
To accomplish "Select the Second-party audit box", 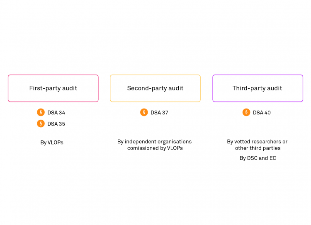I will (x=155, y=88).
